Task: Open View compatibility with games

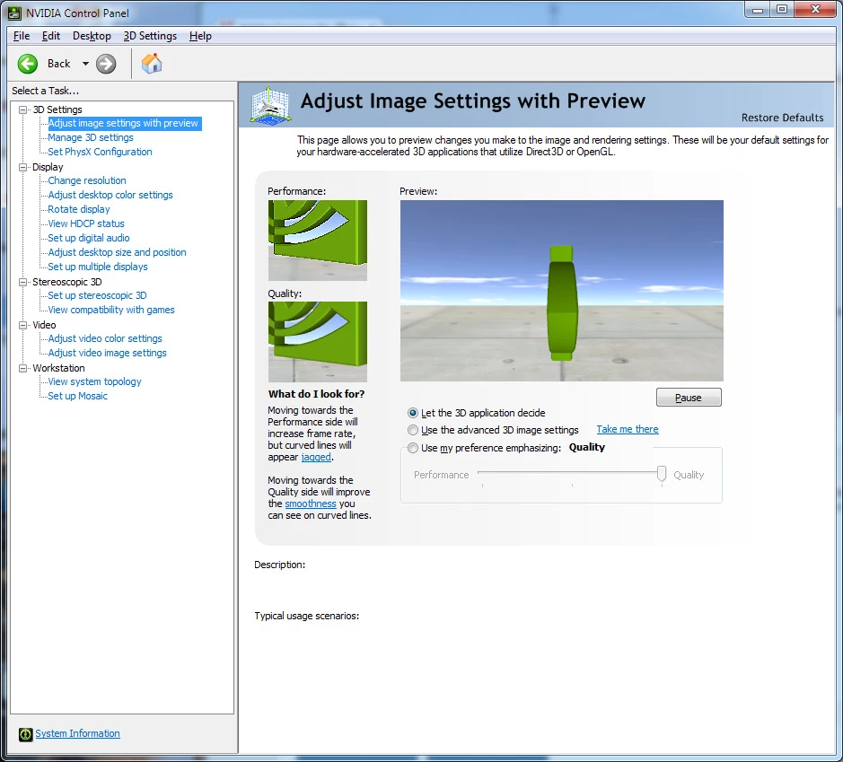Action: point(111,310)
